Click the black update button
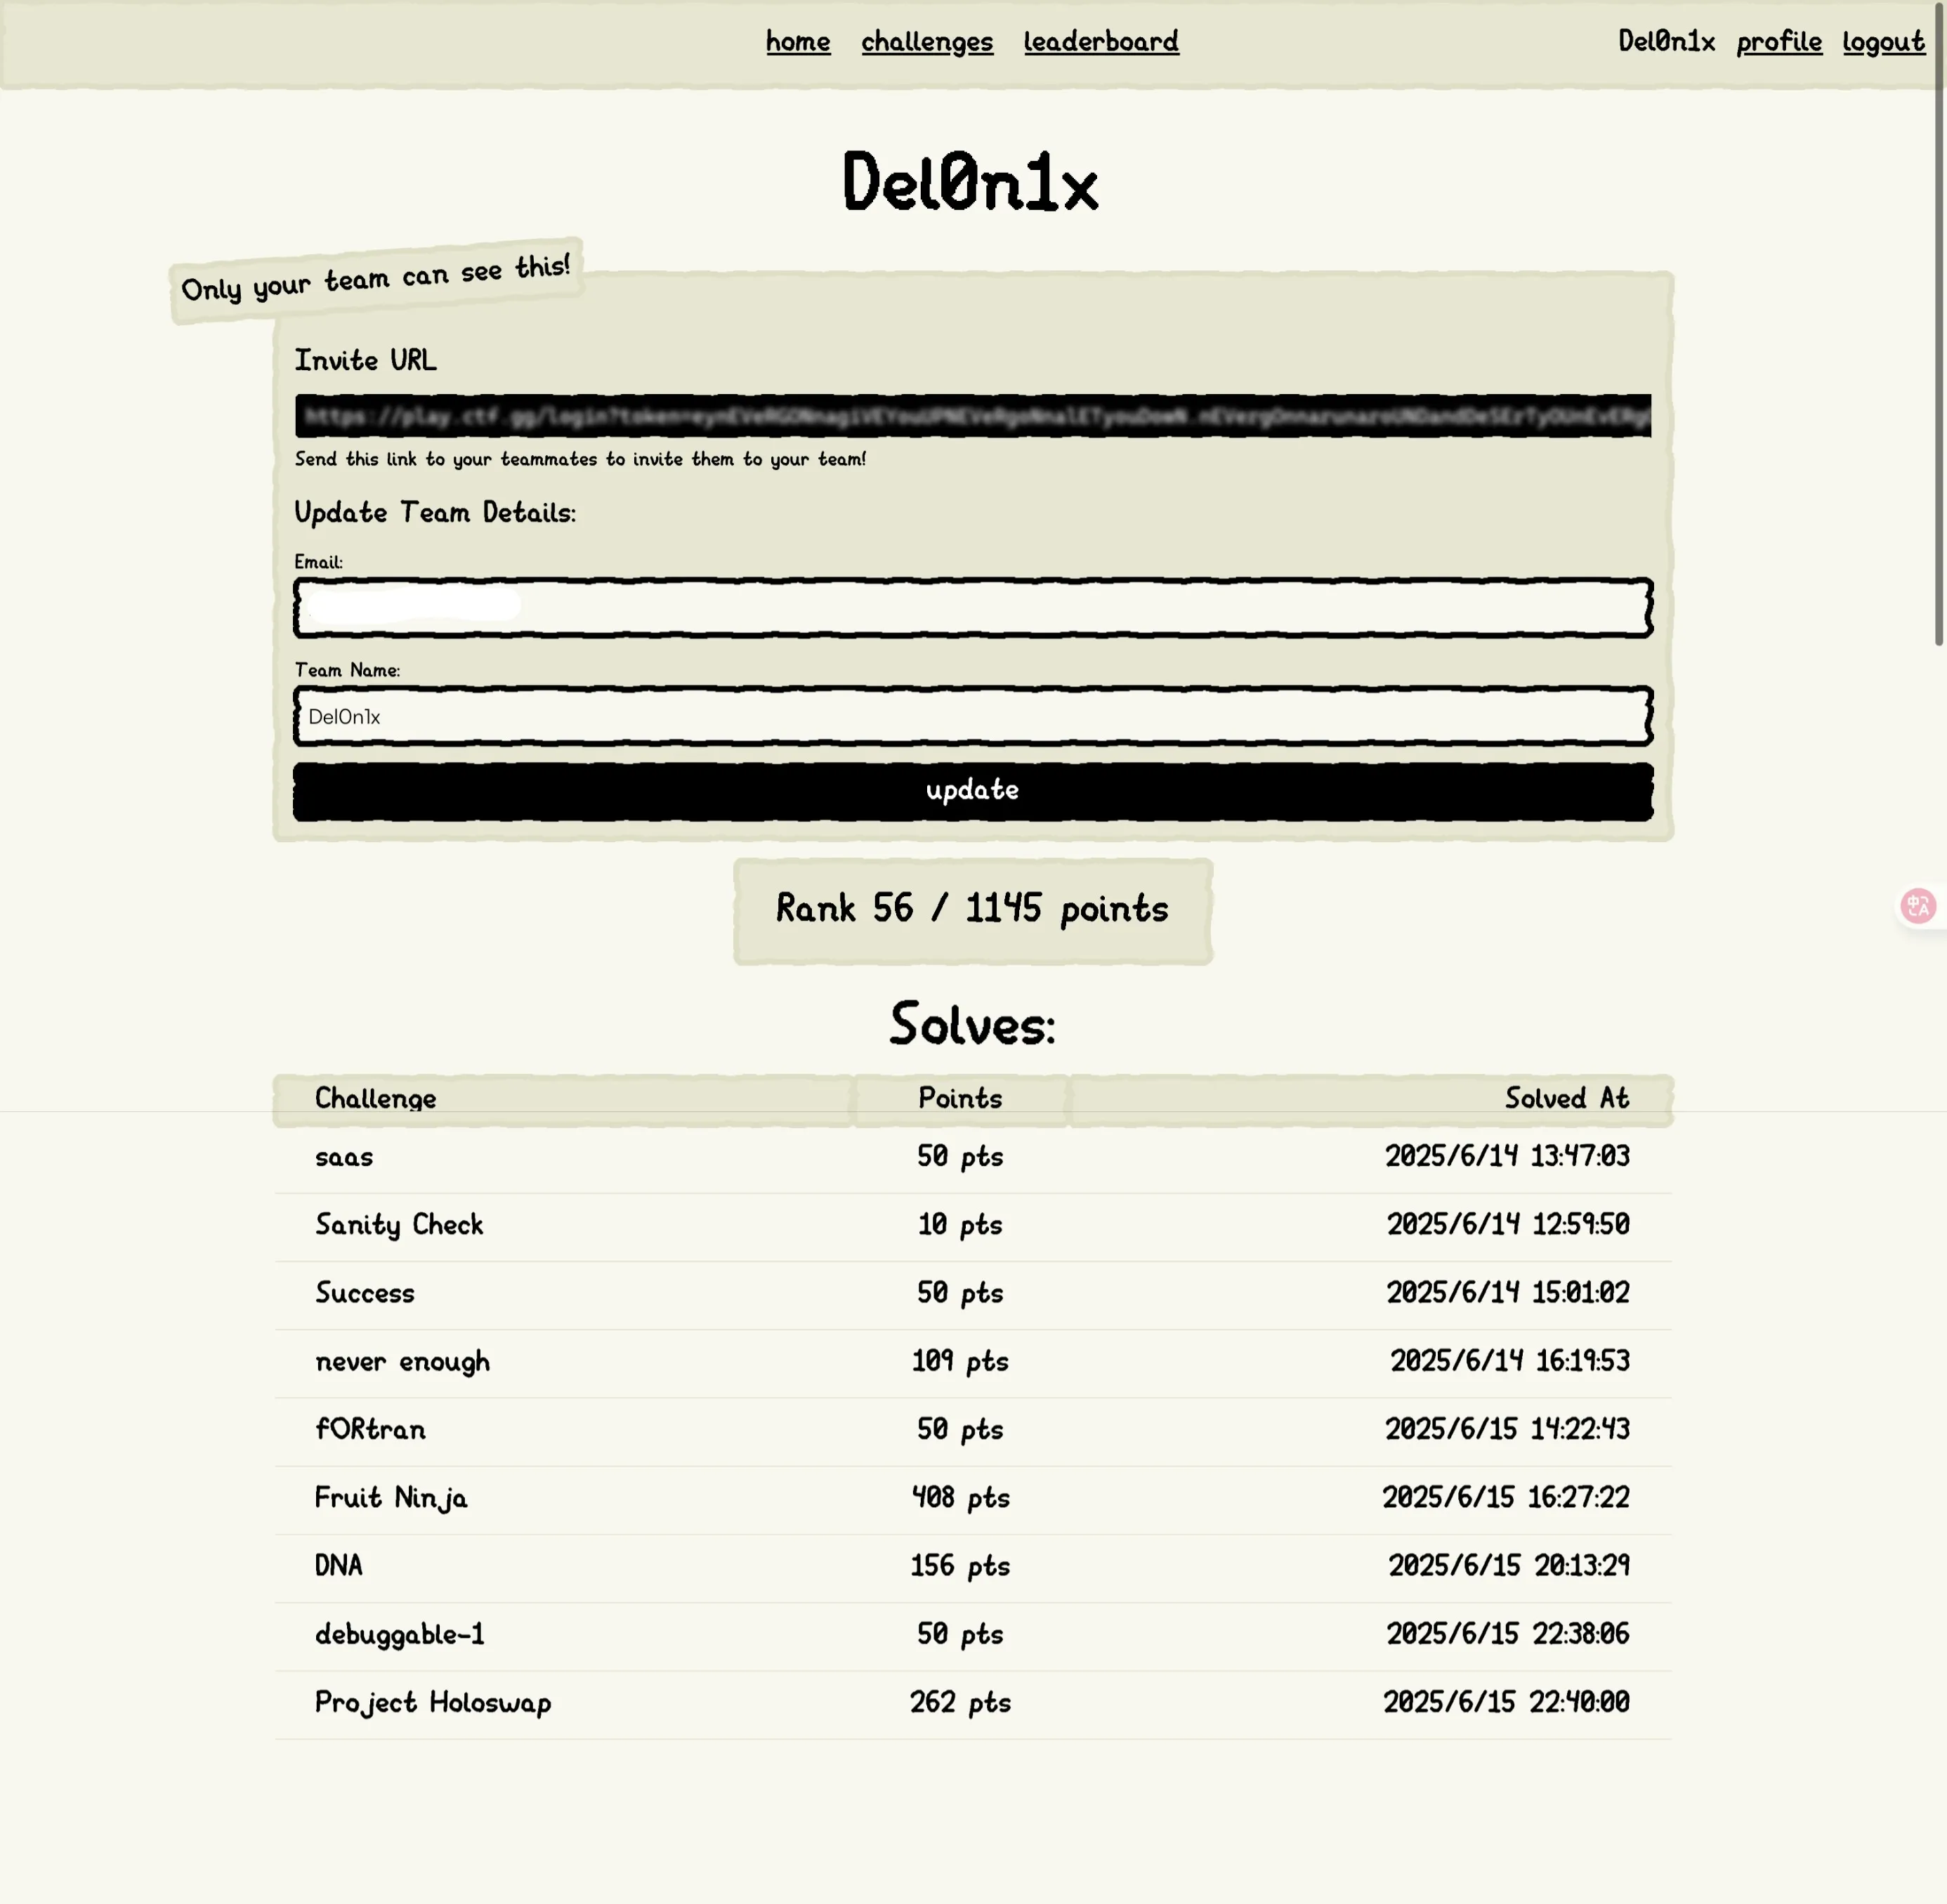Image resolution: width=1947 pixels, height=1904 pixels. (x=973, y=791)
